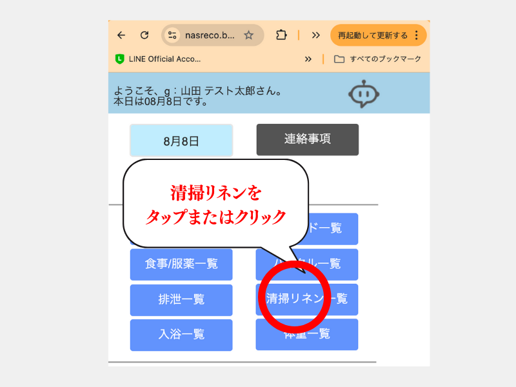This screenshot has width=516, height=387.
Task: Click the browser back arrow
Action: [121, 35]
